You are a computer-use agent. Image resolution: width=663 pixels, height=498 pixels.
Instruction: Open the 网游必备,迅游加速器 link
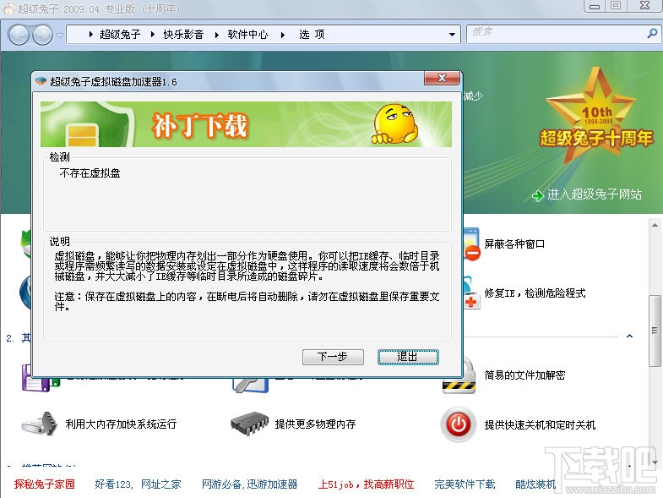pos(249,484)
